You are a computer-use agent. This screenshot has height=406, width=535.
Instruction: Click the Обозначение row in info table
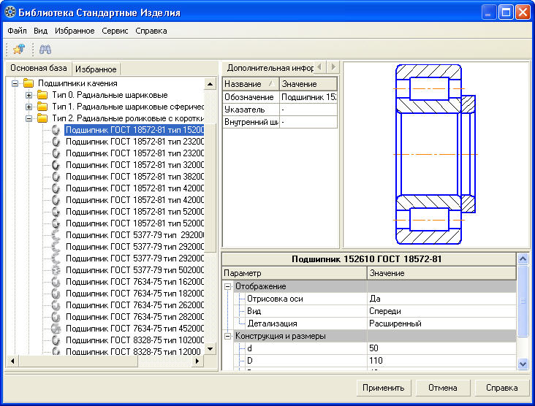point(280,97)
